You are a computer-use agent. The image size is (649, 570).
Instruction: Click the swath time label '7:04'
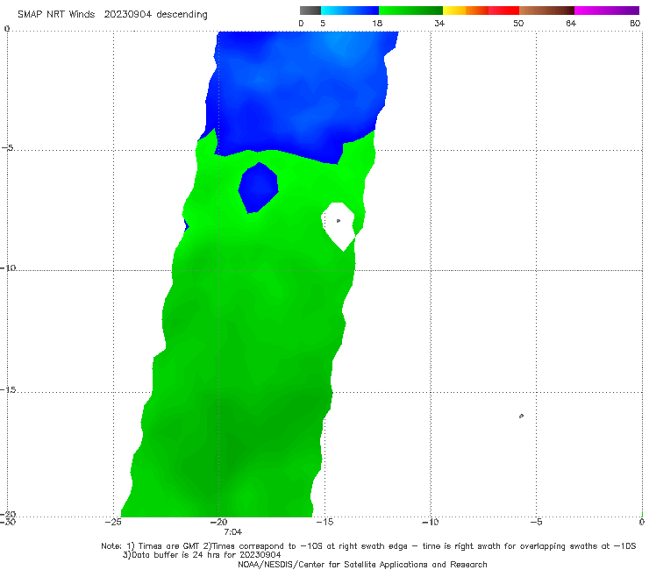coord(232,532)
